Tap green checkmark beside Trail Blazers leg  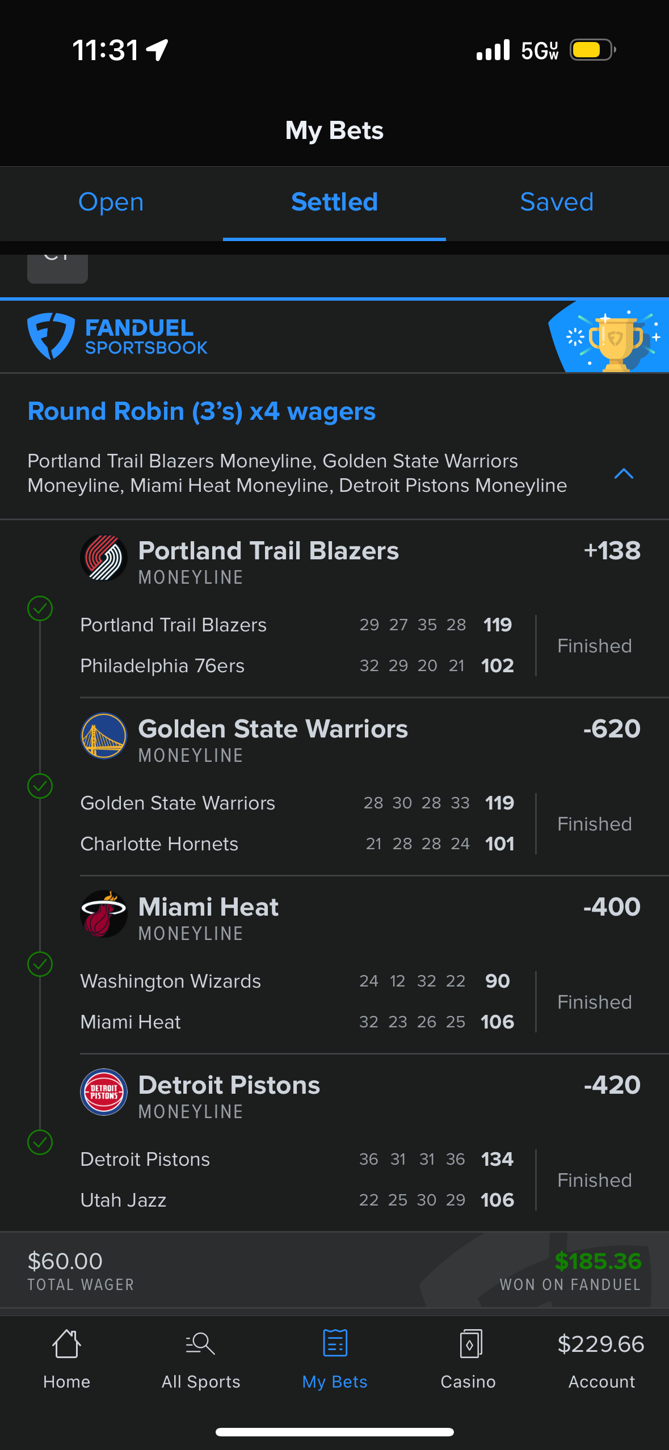pos(40,609)
